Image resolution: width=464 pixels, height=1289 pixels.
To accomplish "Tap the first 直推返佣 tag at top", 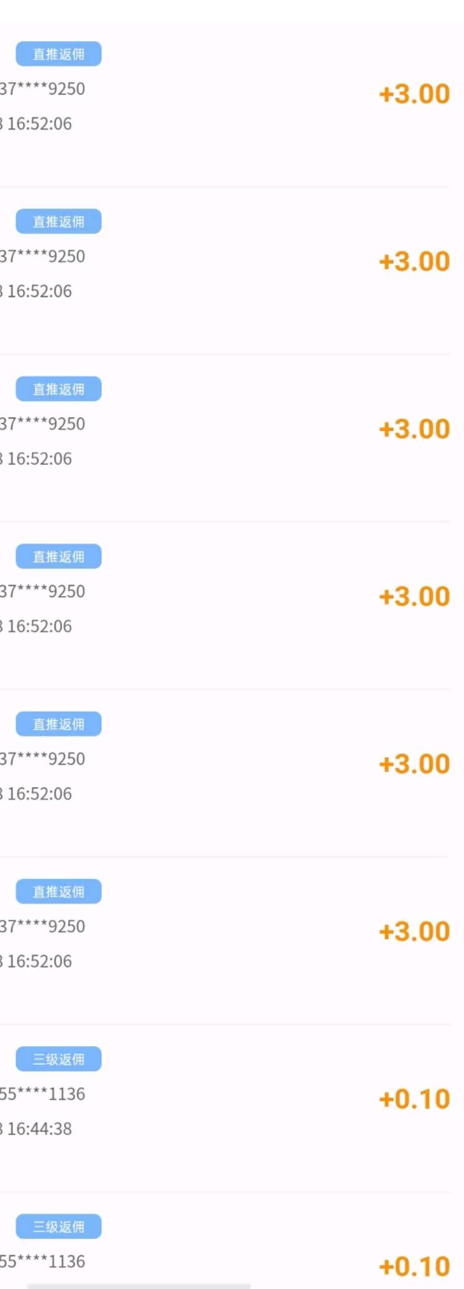I will pyautogui.click(x=58, y=54).
